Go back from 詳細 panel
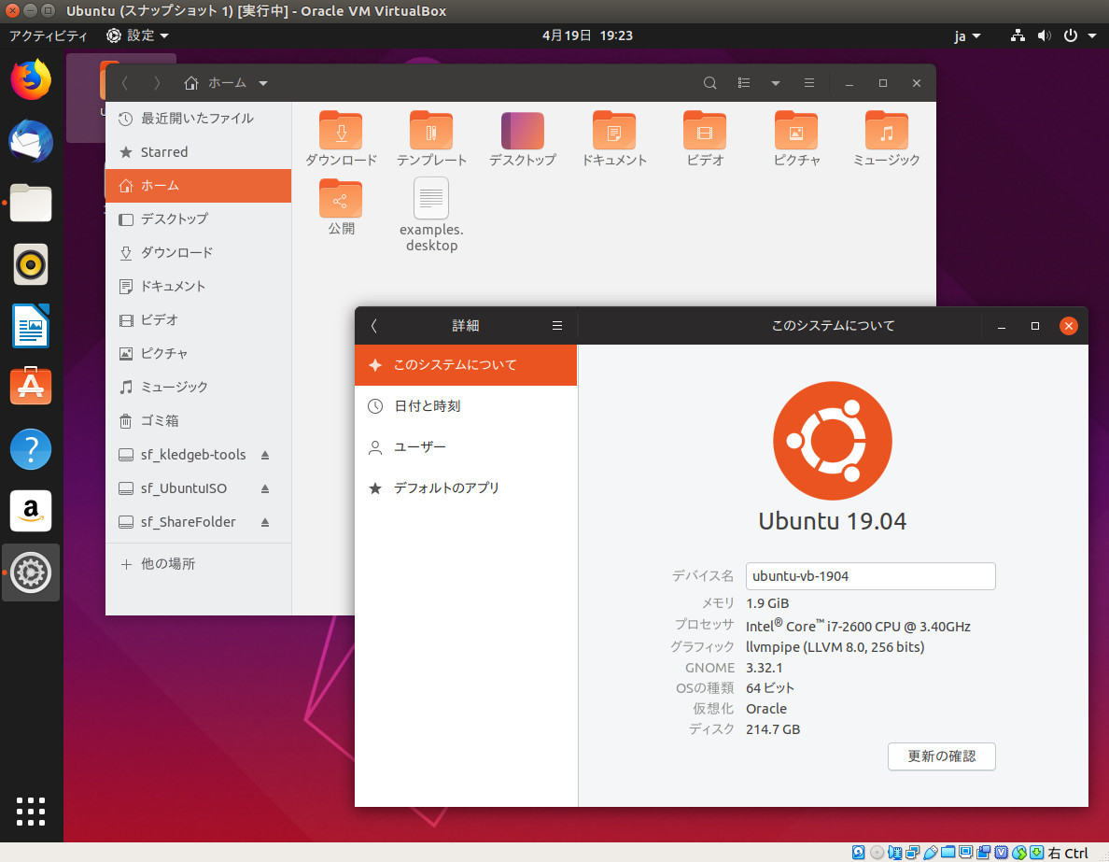Viewport: 1109px width, 862px height. tap(374, 326)
